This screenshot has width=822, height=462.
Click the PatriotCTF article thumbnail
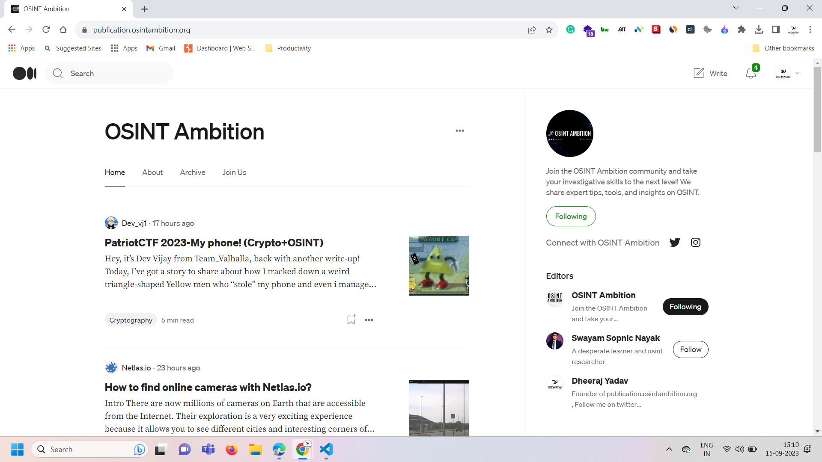coord(439,266)
